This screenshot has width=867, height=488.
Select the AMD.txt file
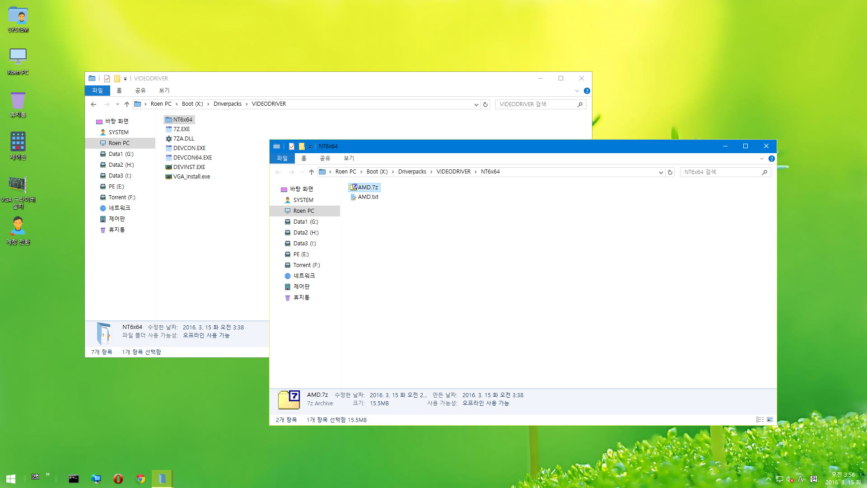click(x=364, y=197)
